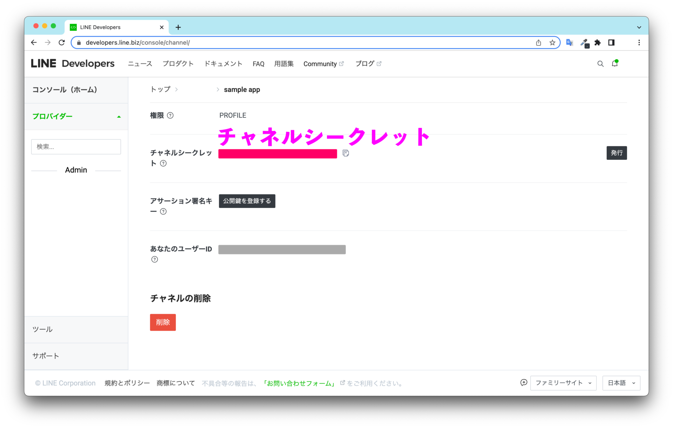Select ドキュメント in the top navigation

(223, 63)
